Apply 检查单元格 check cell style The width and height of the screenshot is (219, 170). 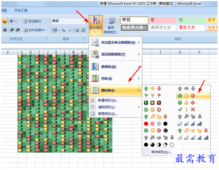[x=134, y=27]
